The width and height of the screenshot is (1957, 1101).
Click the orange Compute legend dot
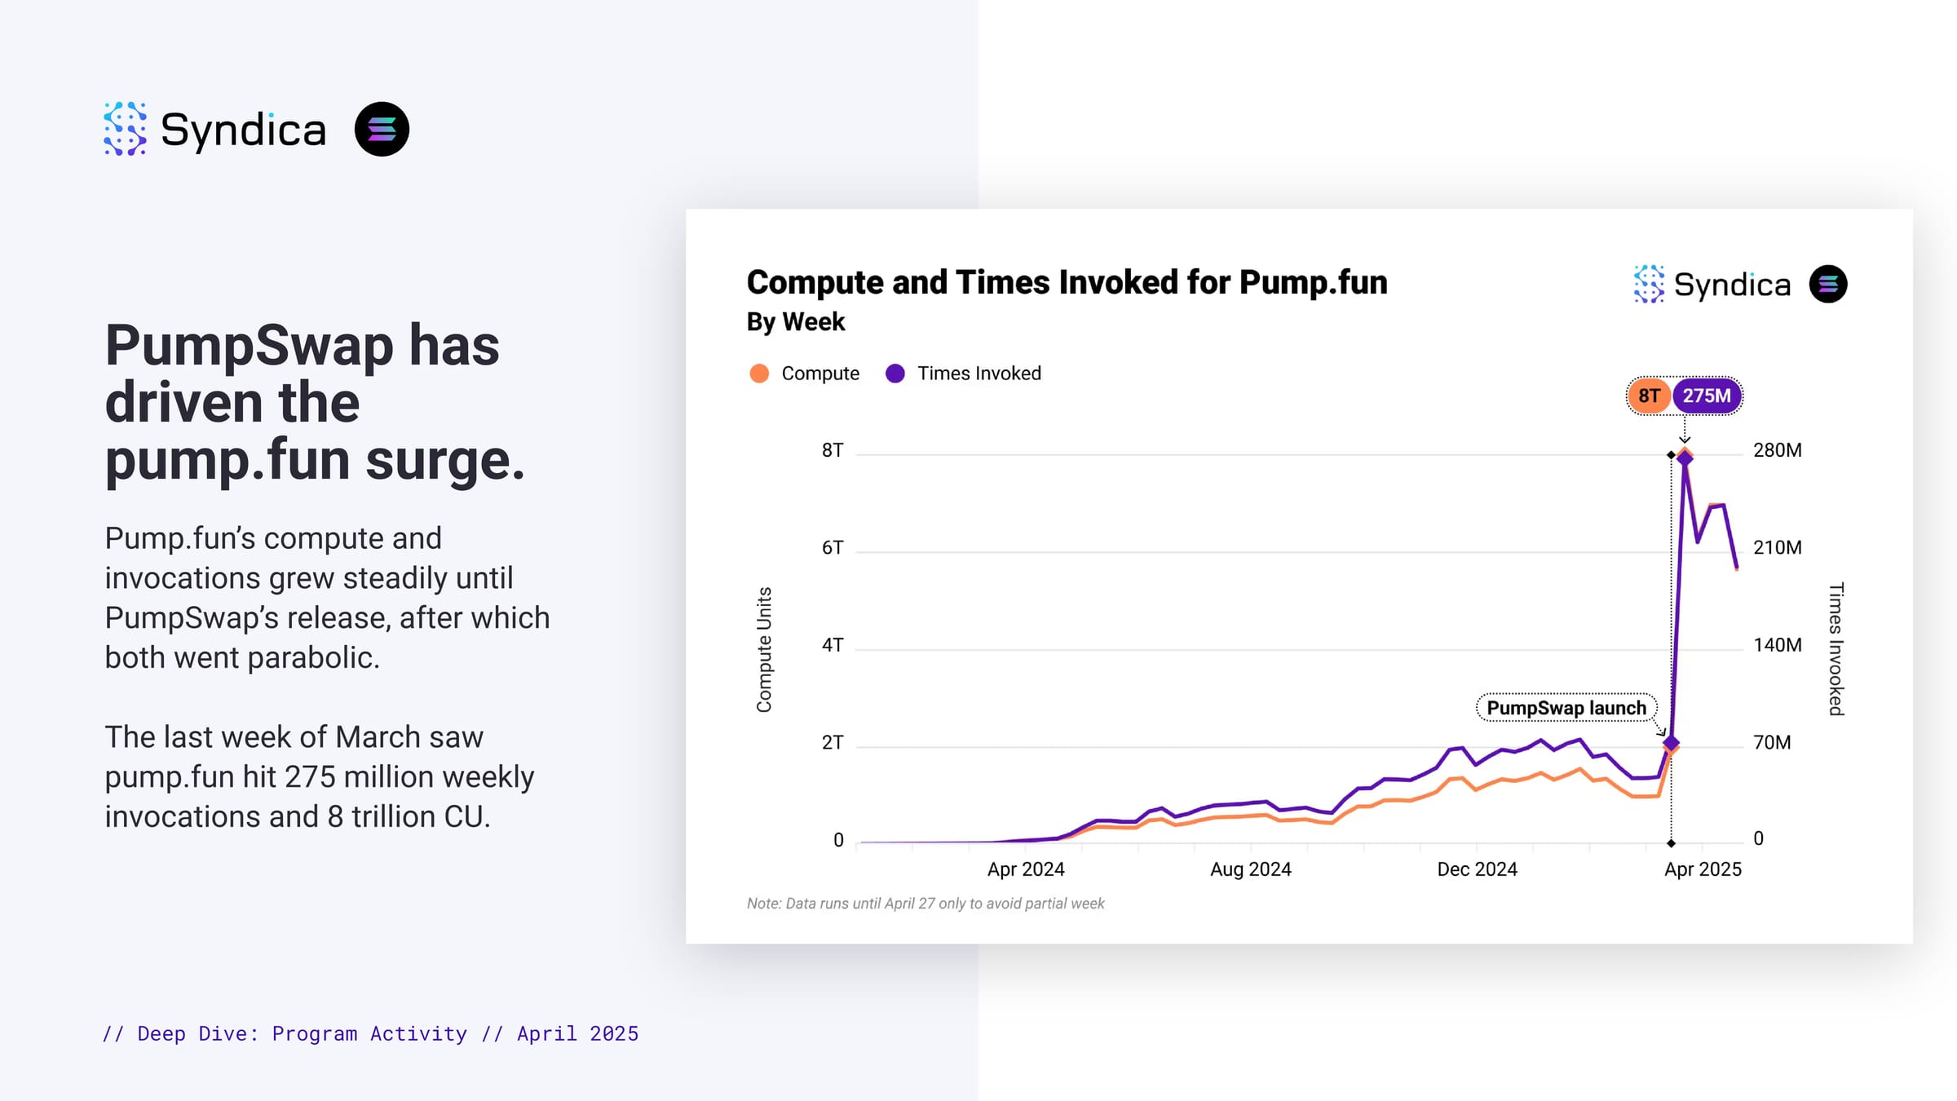click(759, 374)
